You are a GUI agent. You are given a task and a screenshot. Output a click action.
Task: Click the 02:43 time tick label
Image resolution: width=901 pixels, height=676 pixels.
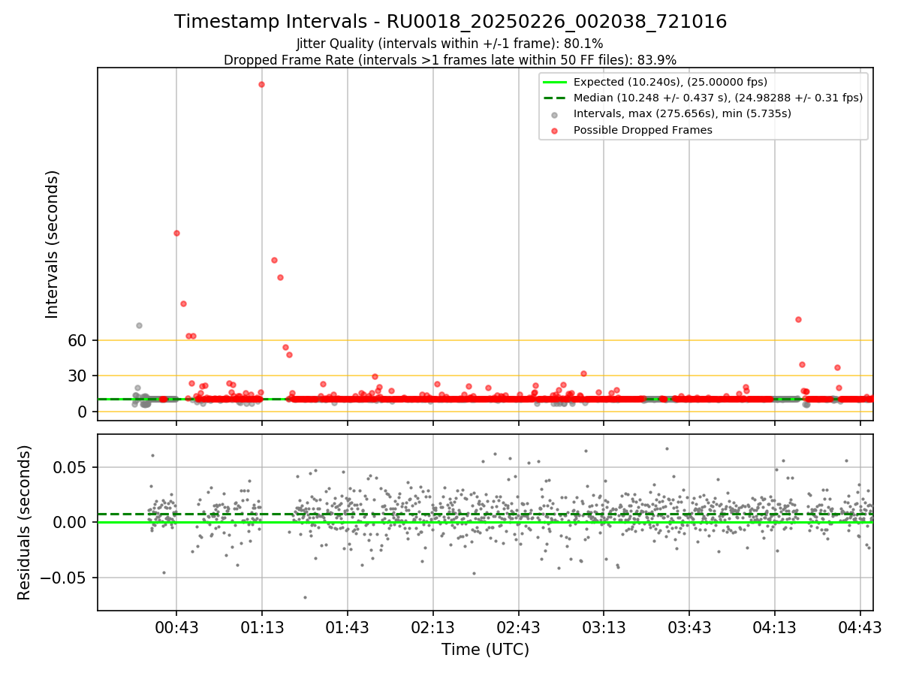pyautogui.click(x=518, y=626)
